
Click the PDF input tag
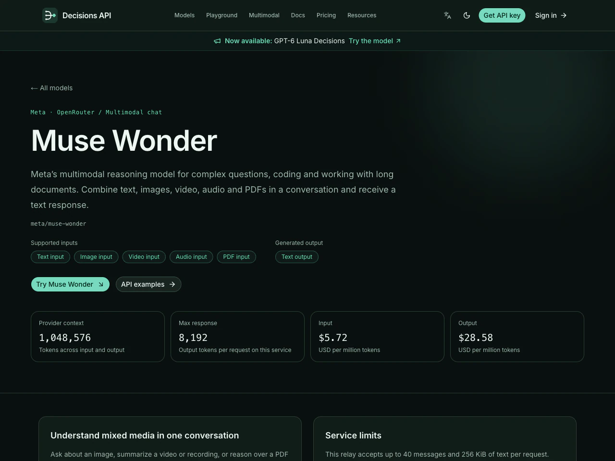point(236,257)
